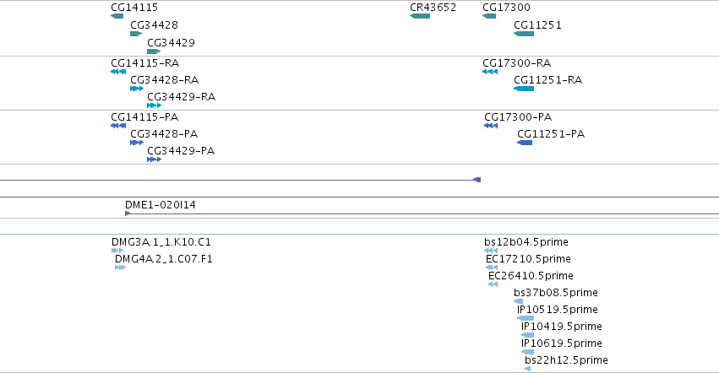Open the CG17300 gene label

(x=506, y=8)
